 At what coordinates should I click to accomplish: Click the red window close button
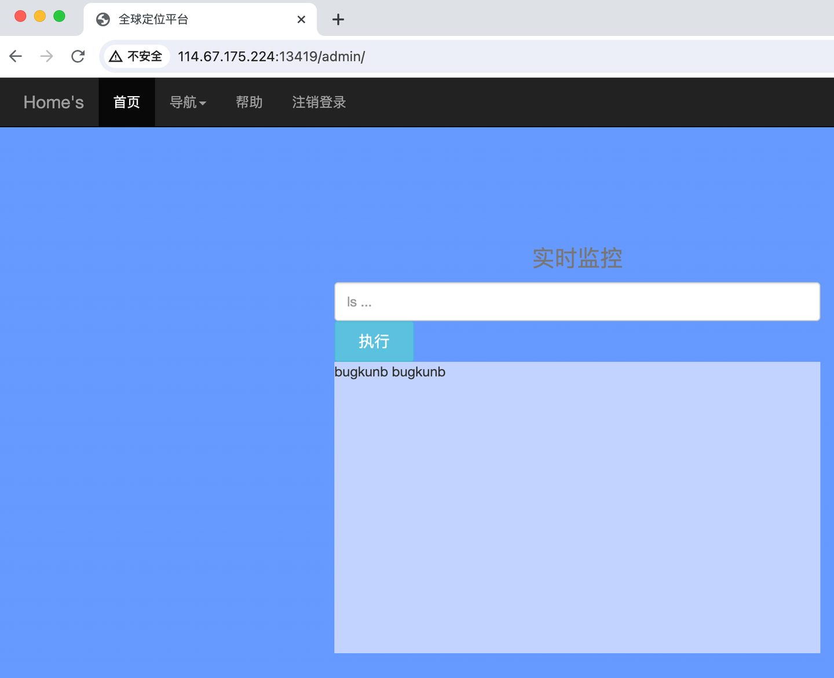click(20, 16)
